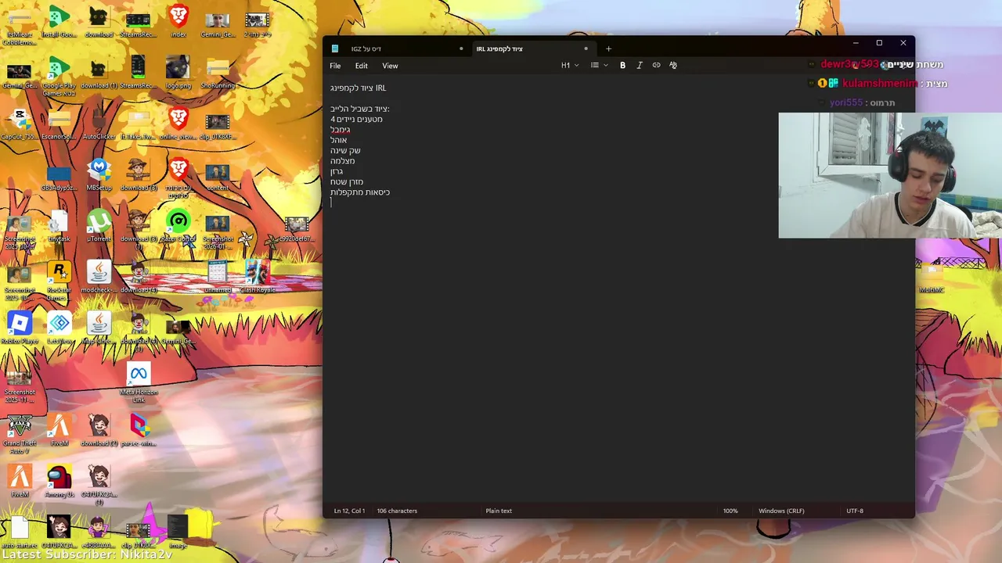The image size is (1002, 563).
Task: Select the Install-Goo... desktop icon
Action: 59,22
